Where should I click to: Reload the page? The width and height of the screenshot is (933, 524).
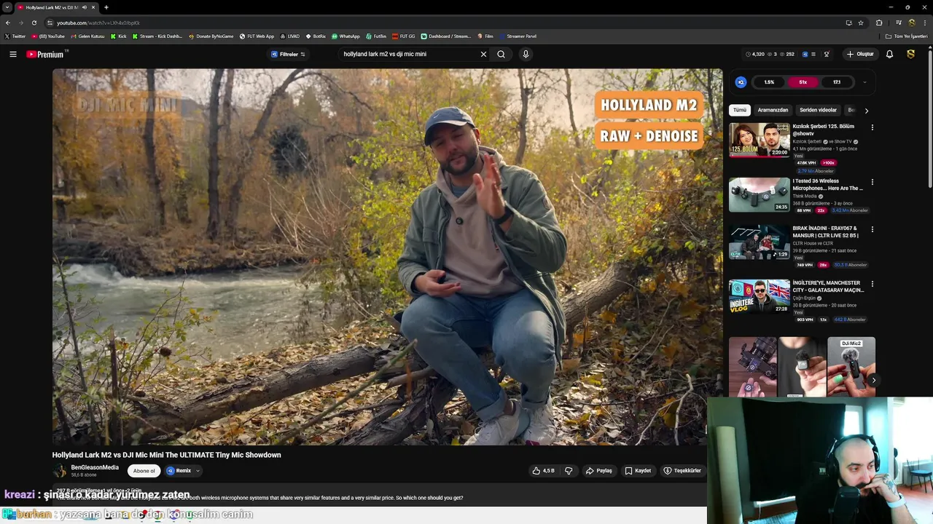(34, 23)
